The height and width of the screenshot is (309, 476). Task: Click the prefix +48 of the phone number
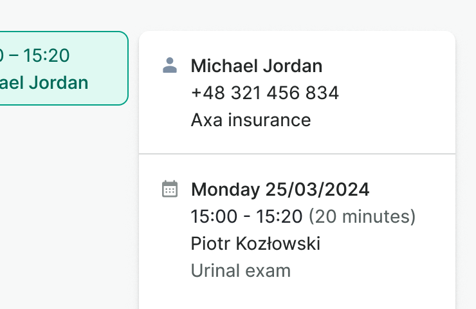(x=205, y=93)
